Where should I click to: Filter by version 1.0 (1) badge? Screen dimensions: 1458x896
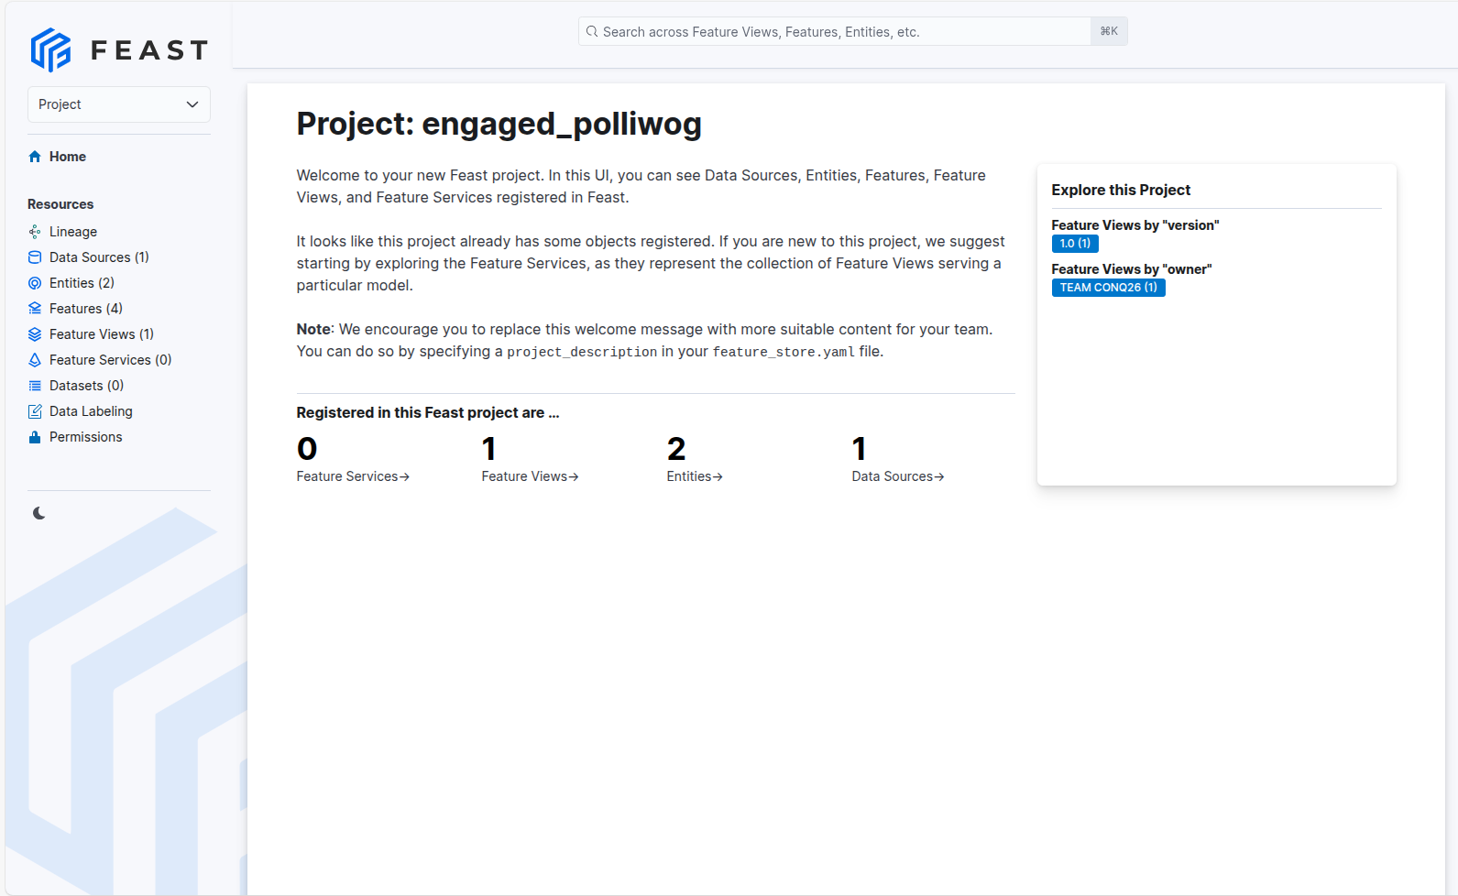tap(1075, 244)
